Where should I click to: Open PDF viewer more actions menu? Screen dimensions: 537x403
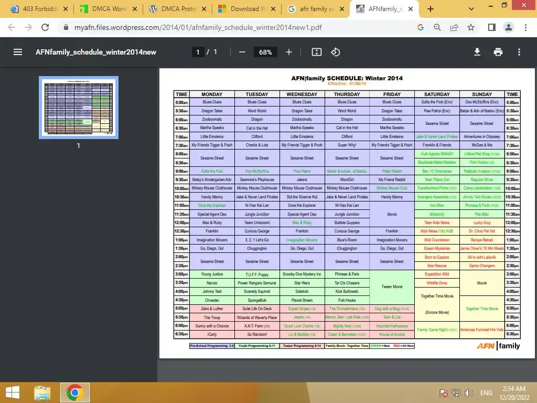tap(519, 52)
